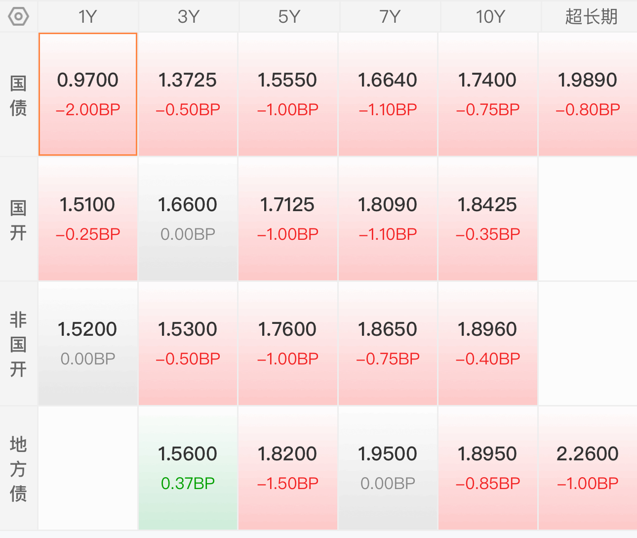This screenshot has height=538, width=637.
Task: Click the highlighted 0.9700 国债 1Y cell
Action: pyautogui.click(x=88, y=94)
